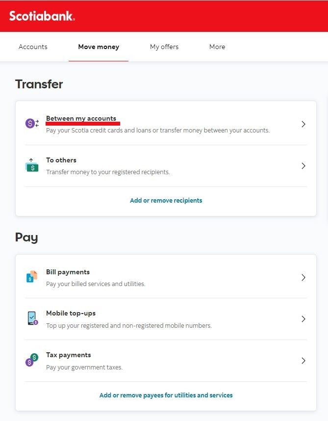Select the dollar-swap icon beside Between my accounts
Viewport: 328px width, 421px height.
pyautogui.click(x=31, y=123)
